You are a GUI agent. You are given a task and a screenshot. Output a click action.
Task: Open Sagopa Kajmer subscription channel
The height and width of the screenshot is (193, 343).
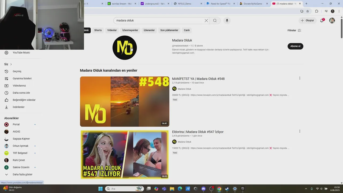pyautogui.click(x=21, y=139)
